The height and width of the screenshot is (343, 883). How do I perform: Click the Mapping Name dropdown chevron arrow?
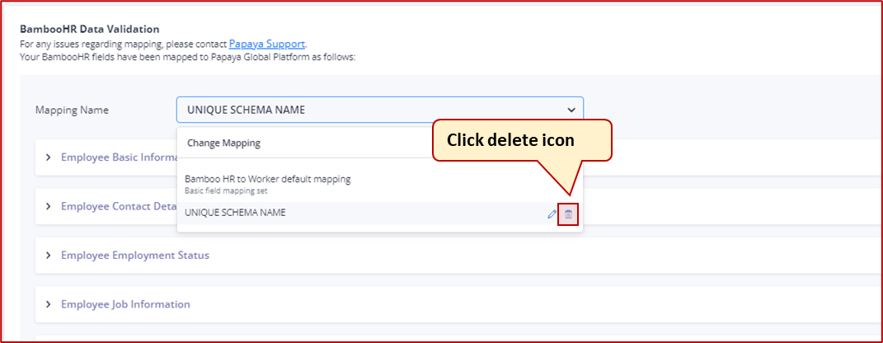[x=571, y=110]
